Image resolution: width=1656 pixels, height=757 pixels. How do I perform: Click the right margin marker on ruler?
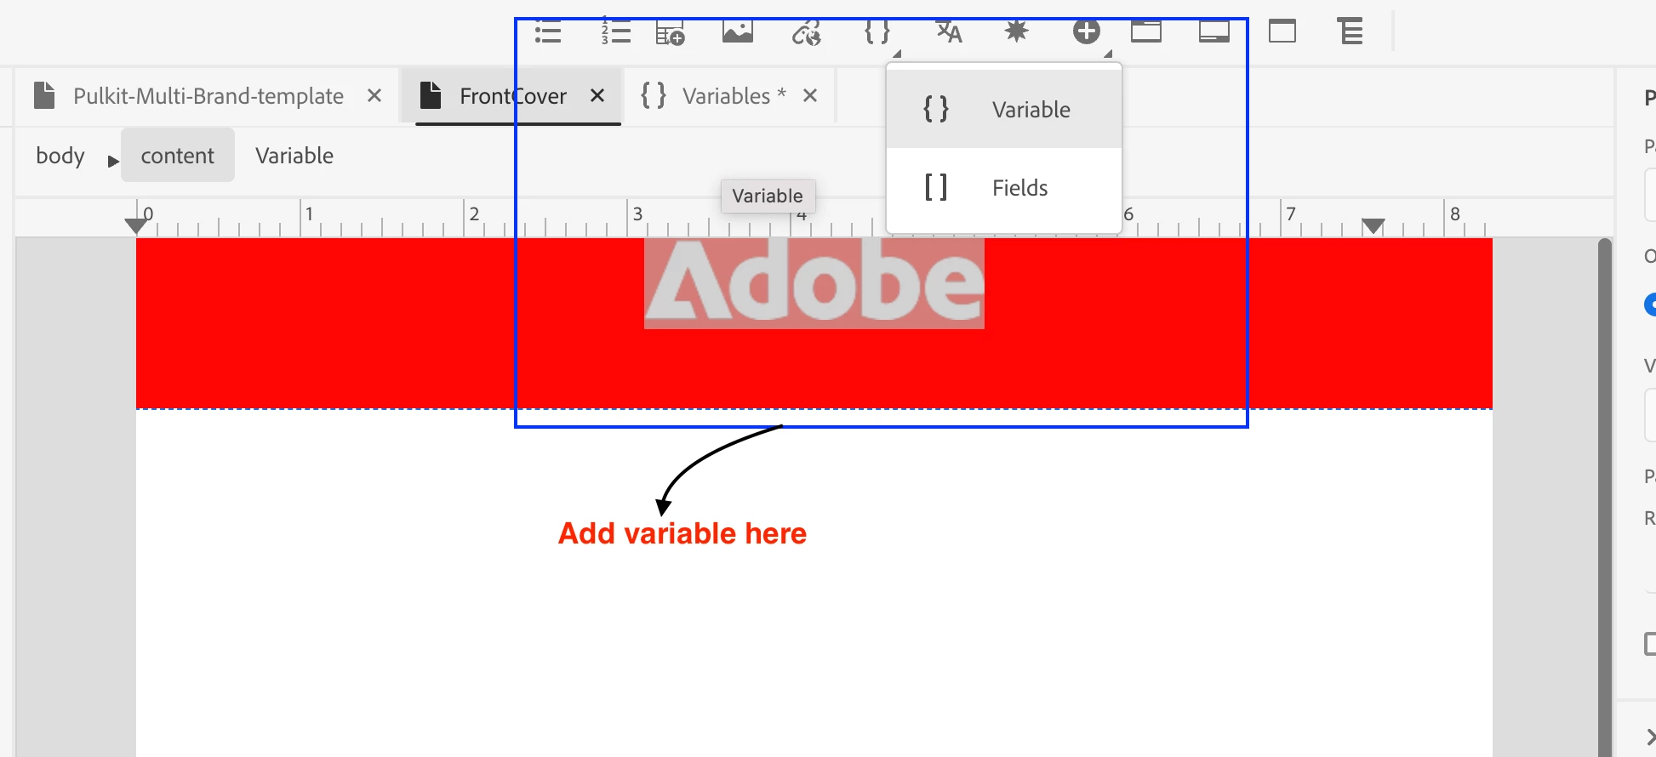click(1373, 225)
